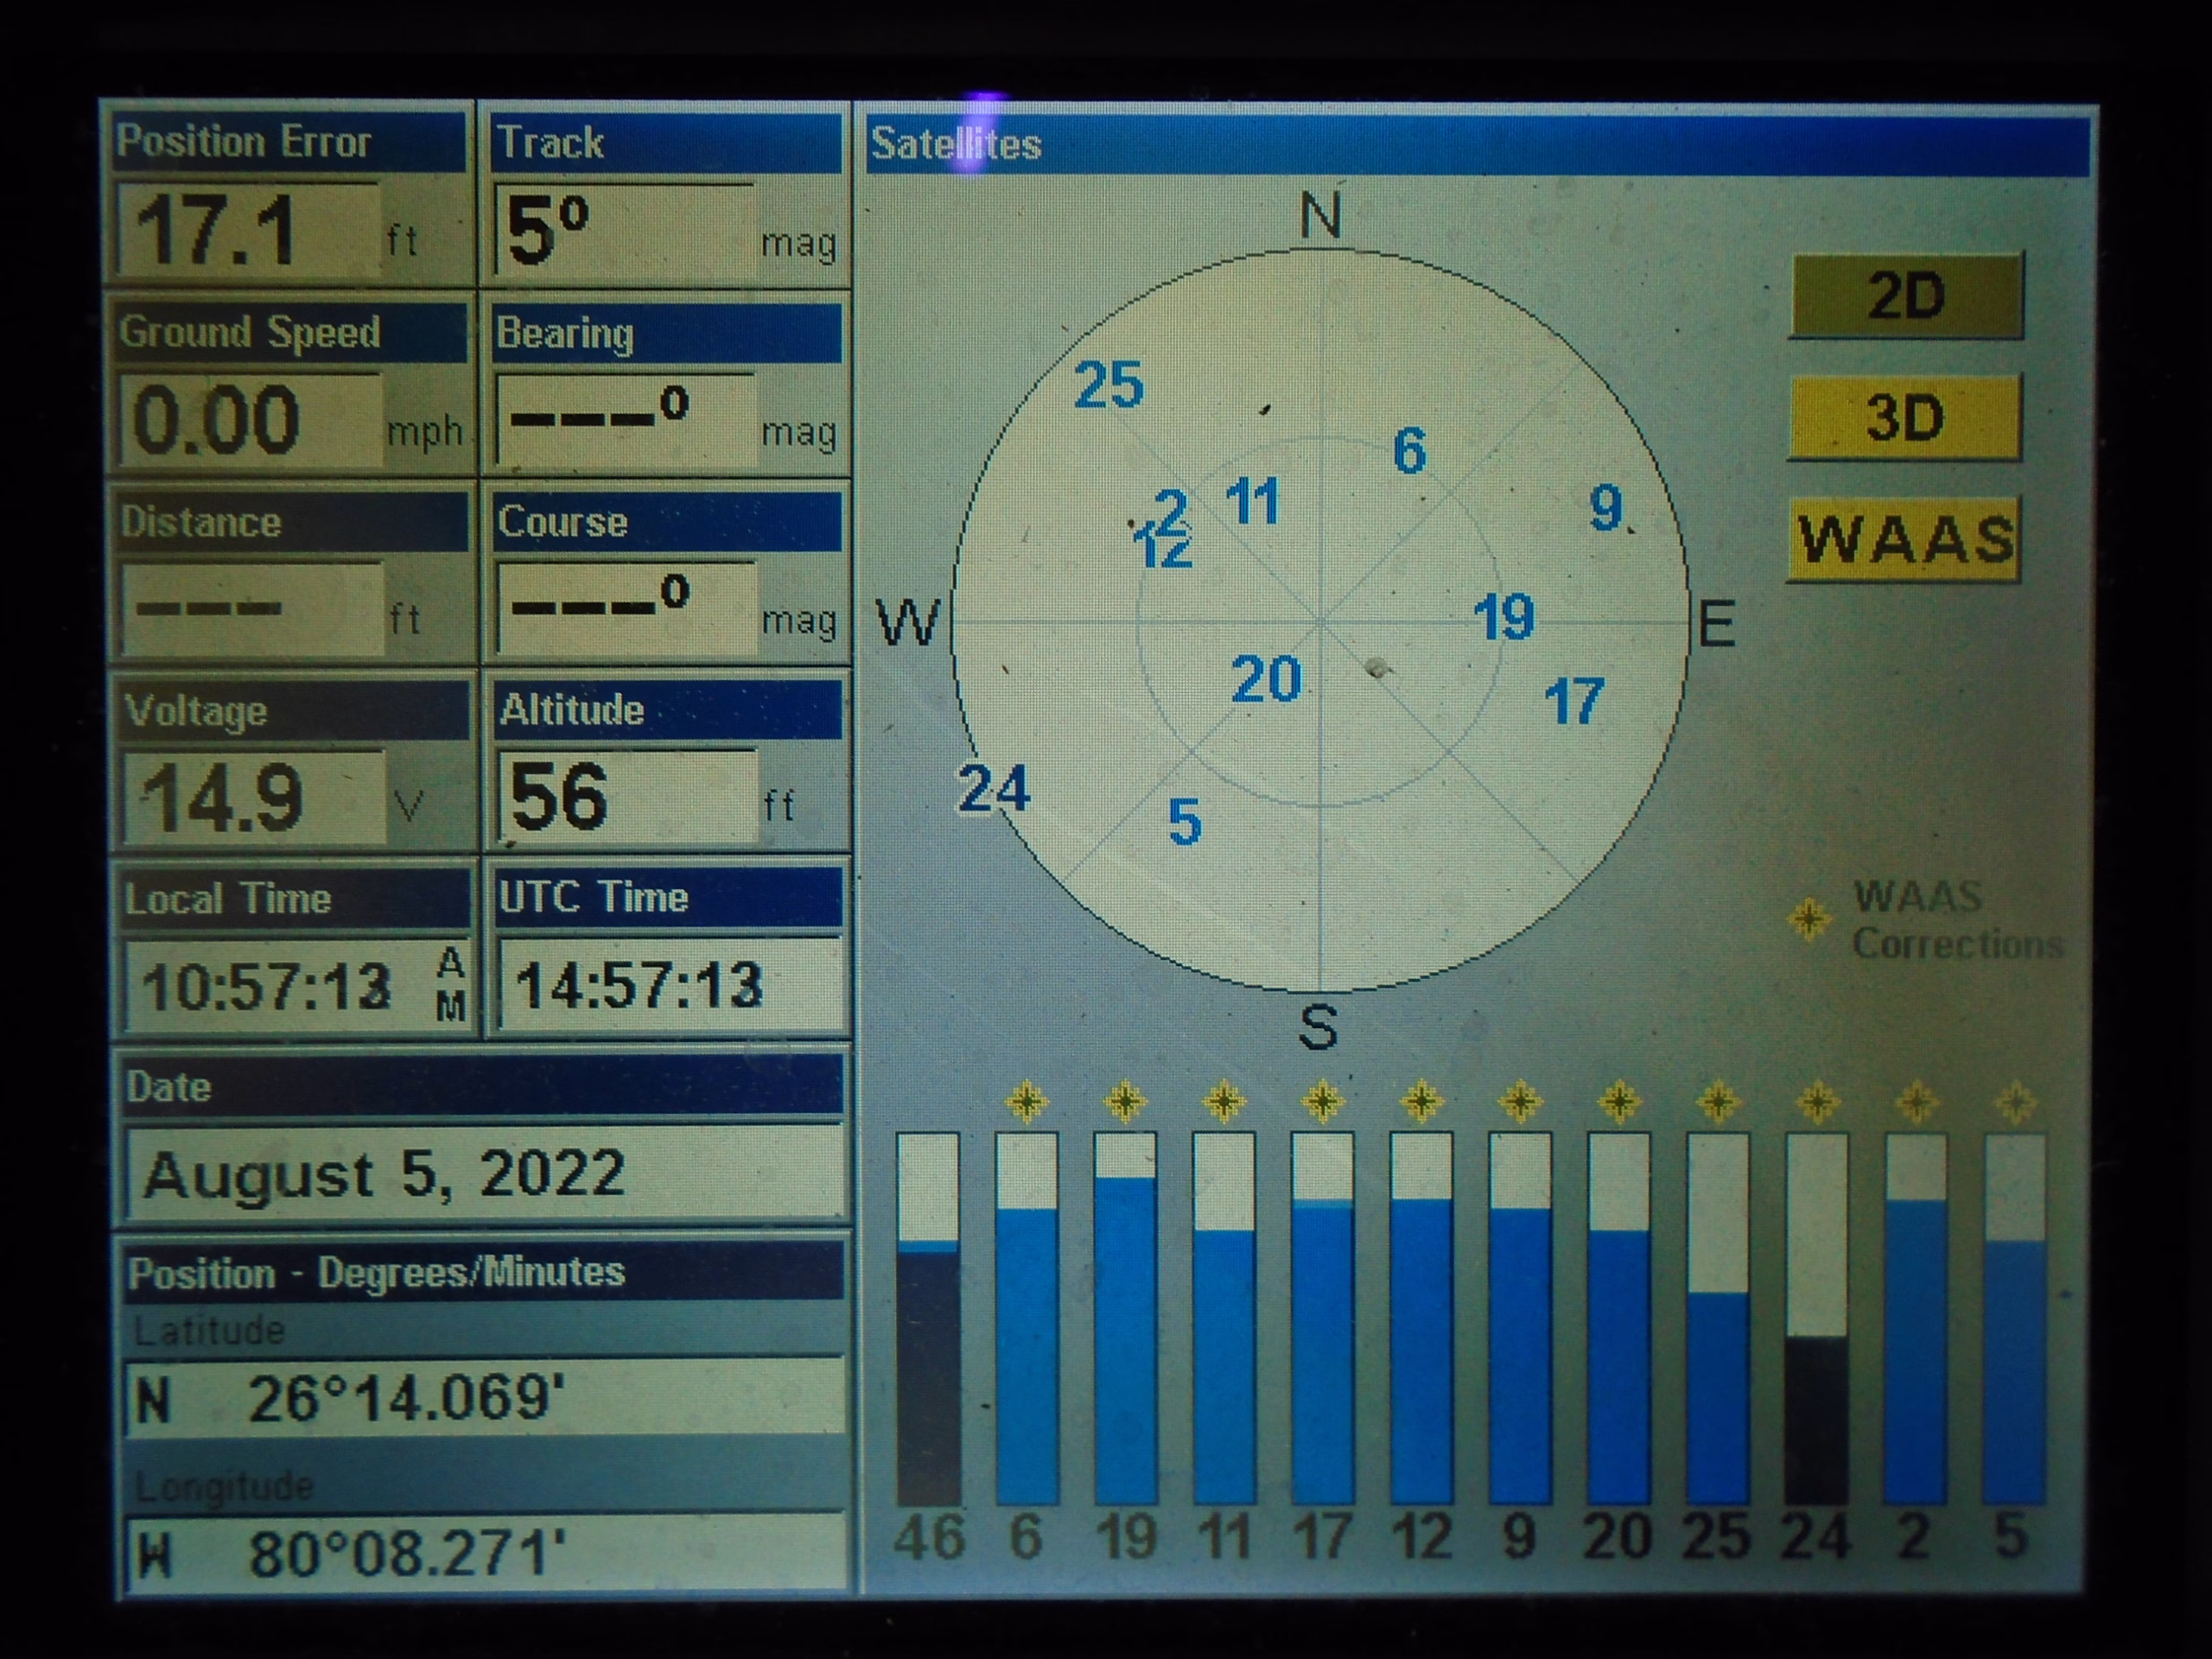Click the WAAS star above bar 19
2212x1659 pixels.
coord(1125,1102)
